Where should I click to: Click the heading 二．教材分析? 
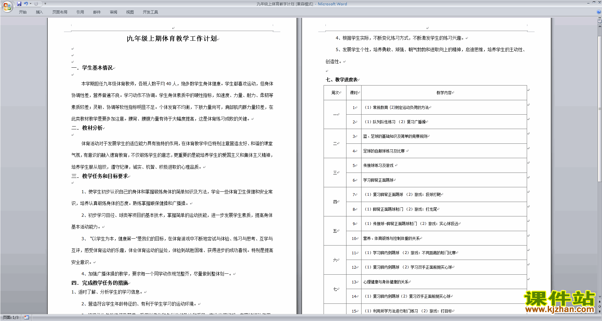tap(87, 128)
